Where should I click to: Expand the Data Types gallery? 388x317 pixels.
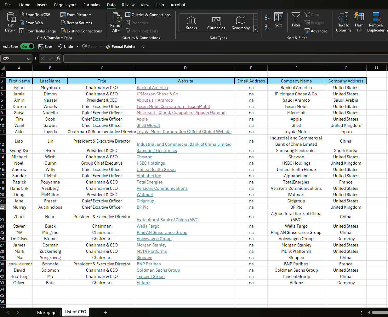pos(255,29)
